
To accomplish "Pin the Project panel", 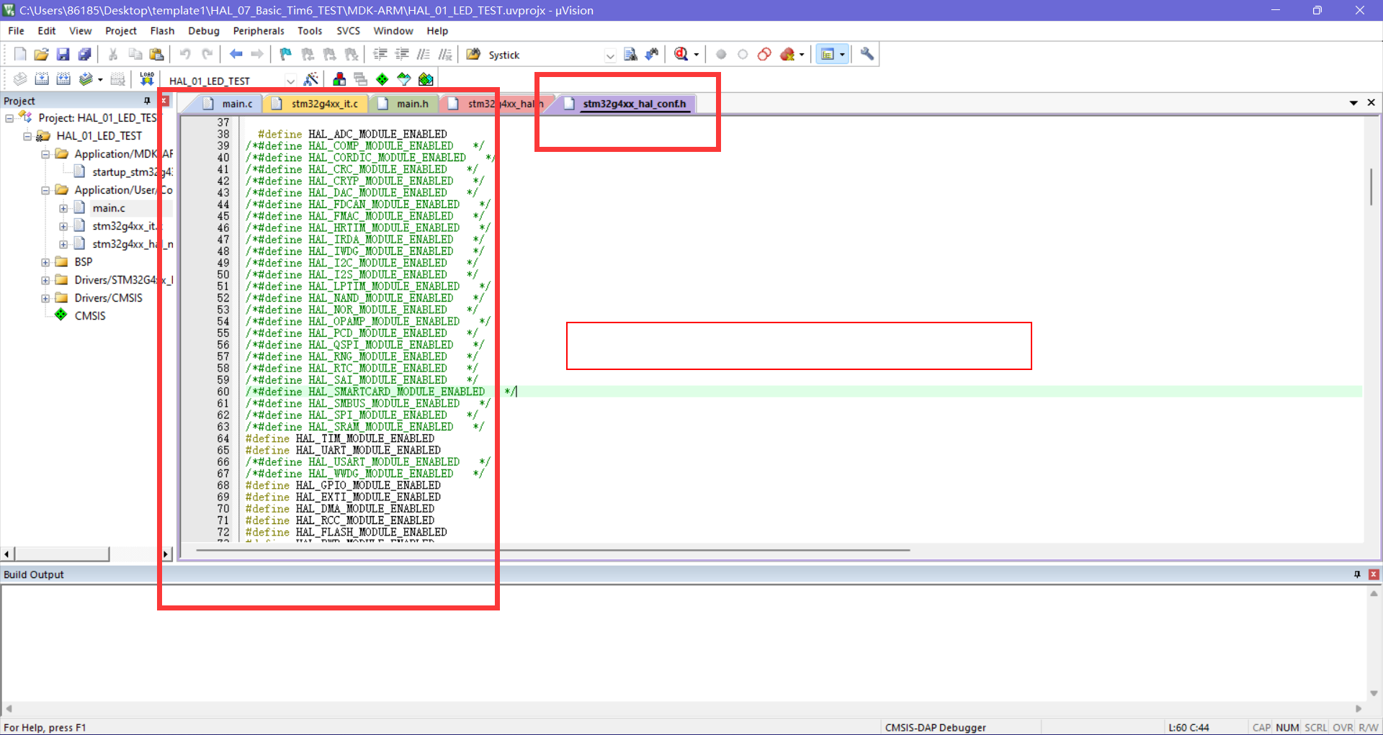I will pos(147,101).
